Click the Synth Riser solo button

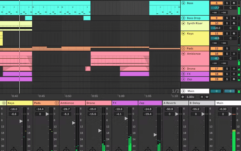click(x=227, y=23)
